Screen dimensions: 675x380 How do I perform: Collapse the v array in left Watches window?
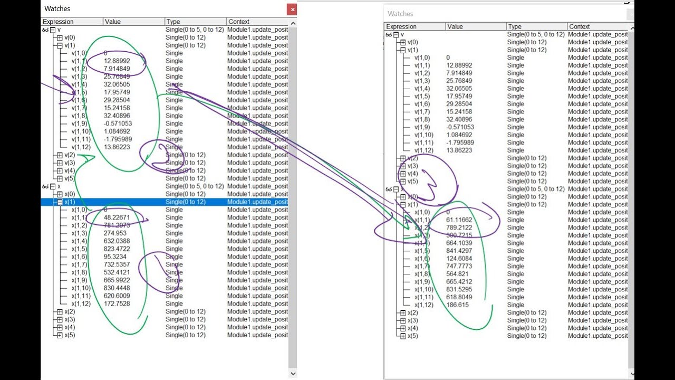53,30
